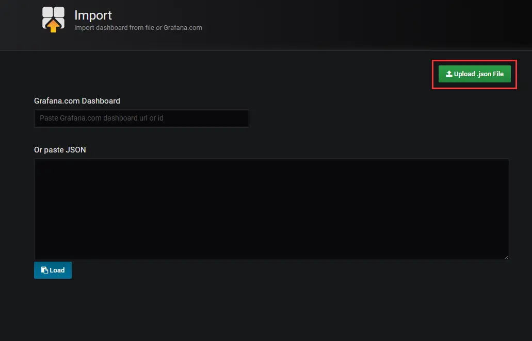Click the blue Load button
The height and width of the screenshot is (341, 532).
[x=53, y=270]
